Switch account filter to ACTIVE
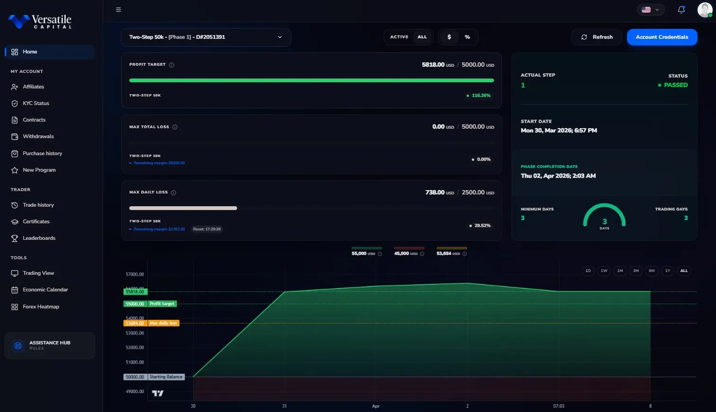 [399, 37]
